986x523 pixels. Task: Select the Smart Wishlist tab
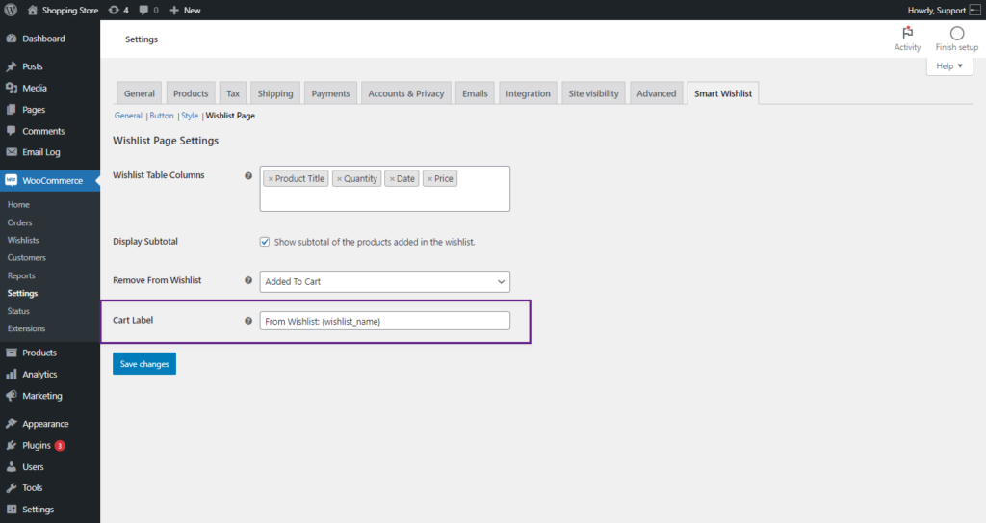coord(723,93)
